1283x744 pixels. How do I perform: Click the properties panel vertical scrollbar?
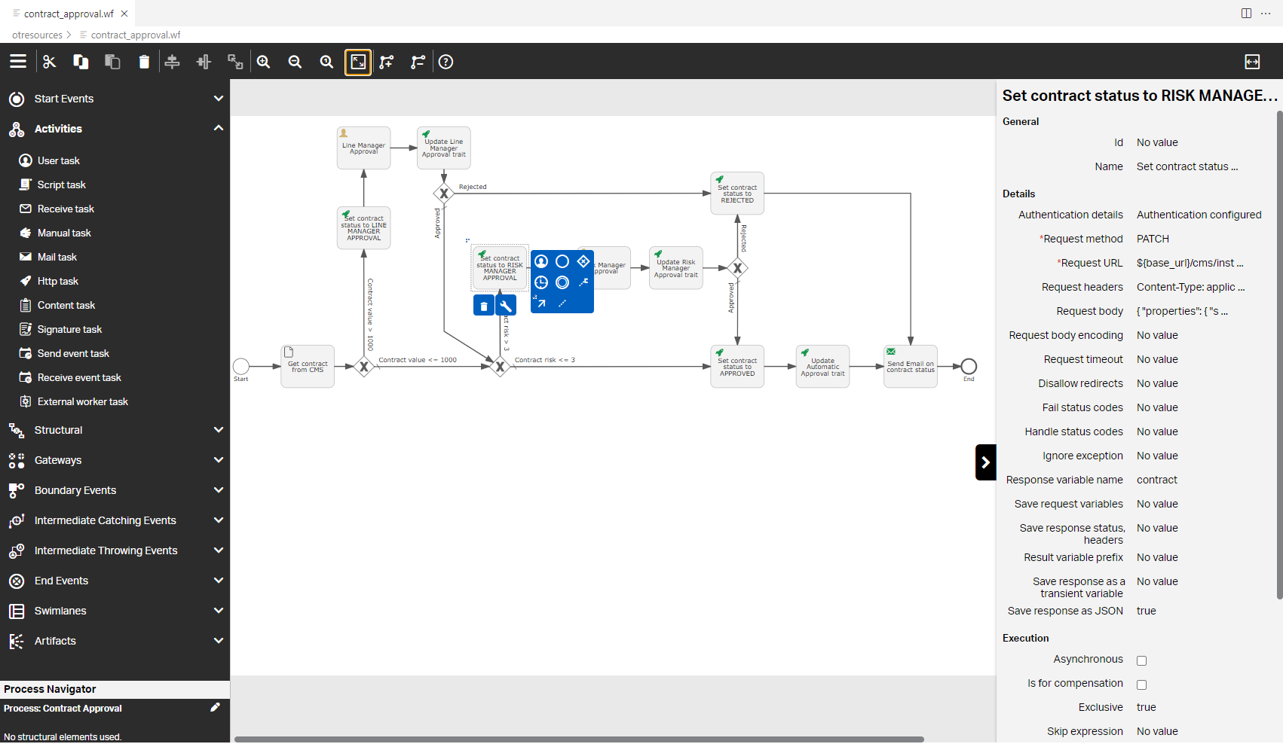click(x=1279, y=355)
